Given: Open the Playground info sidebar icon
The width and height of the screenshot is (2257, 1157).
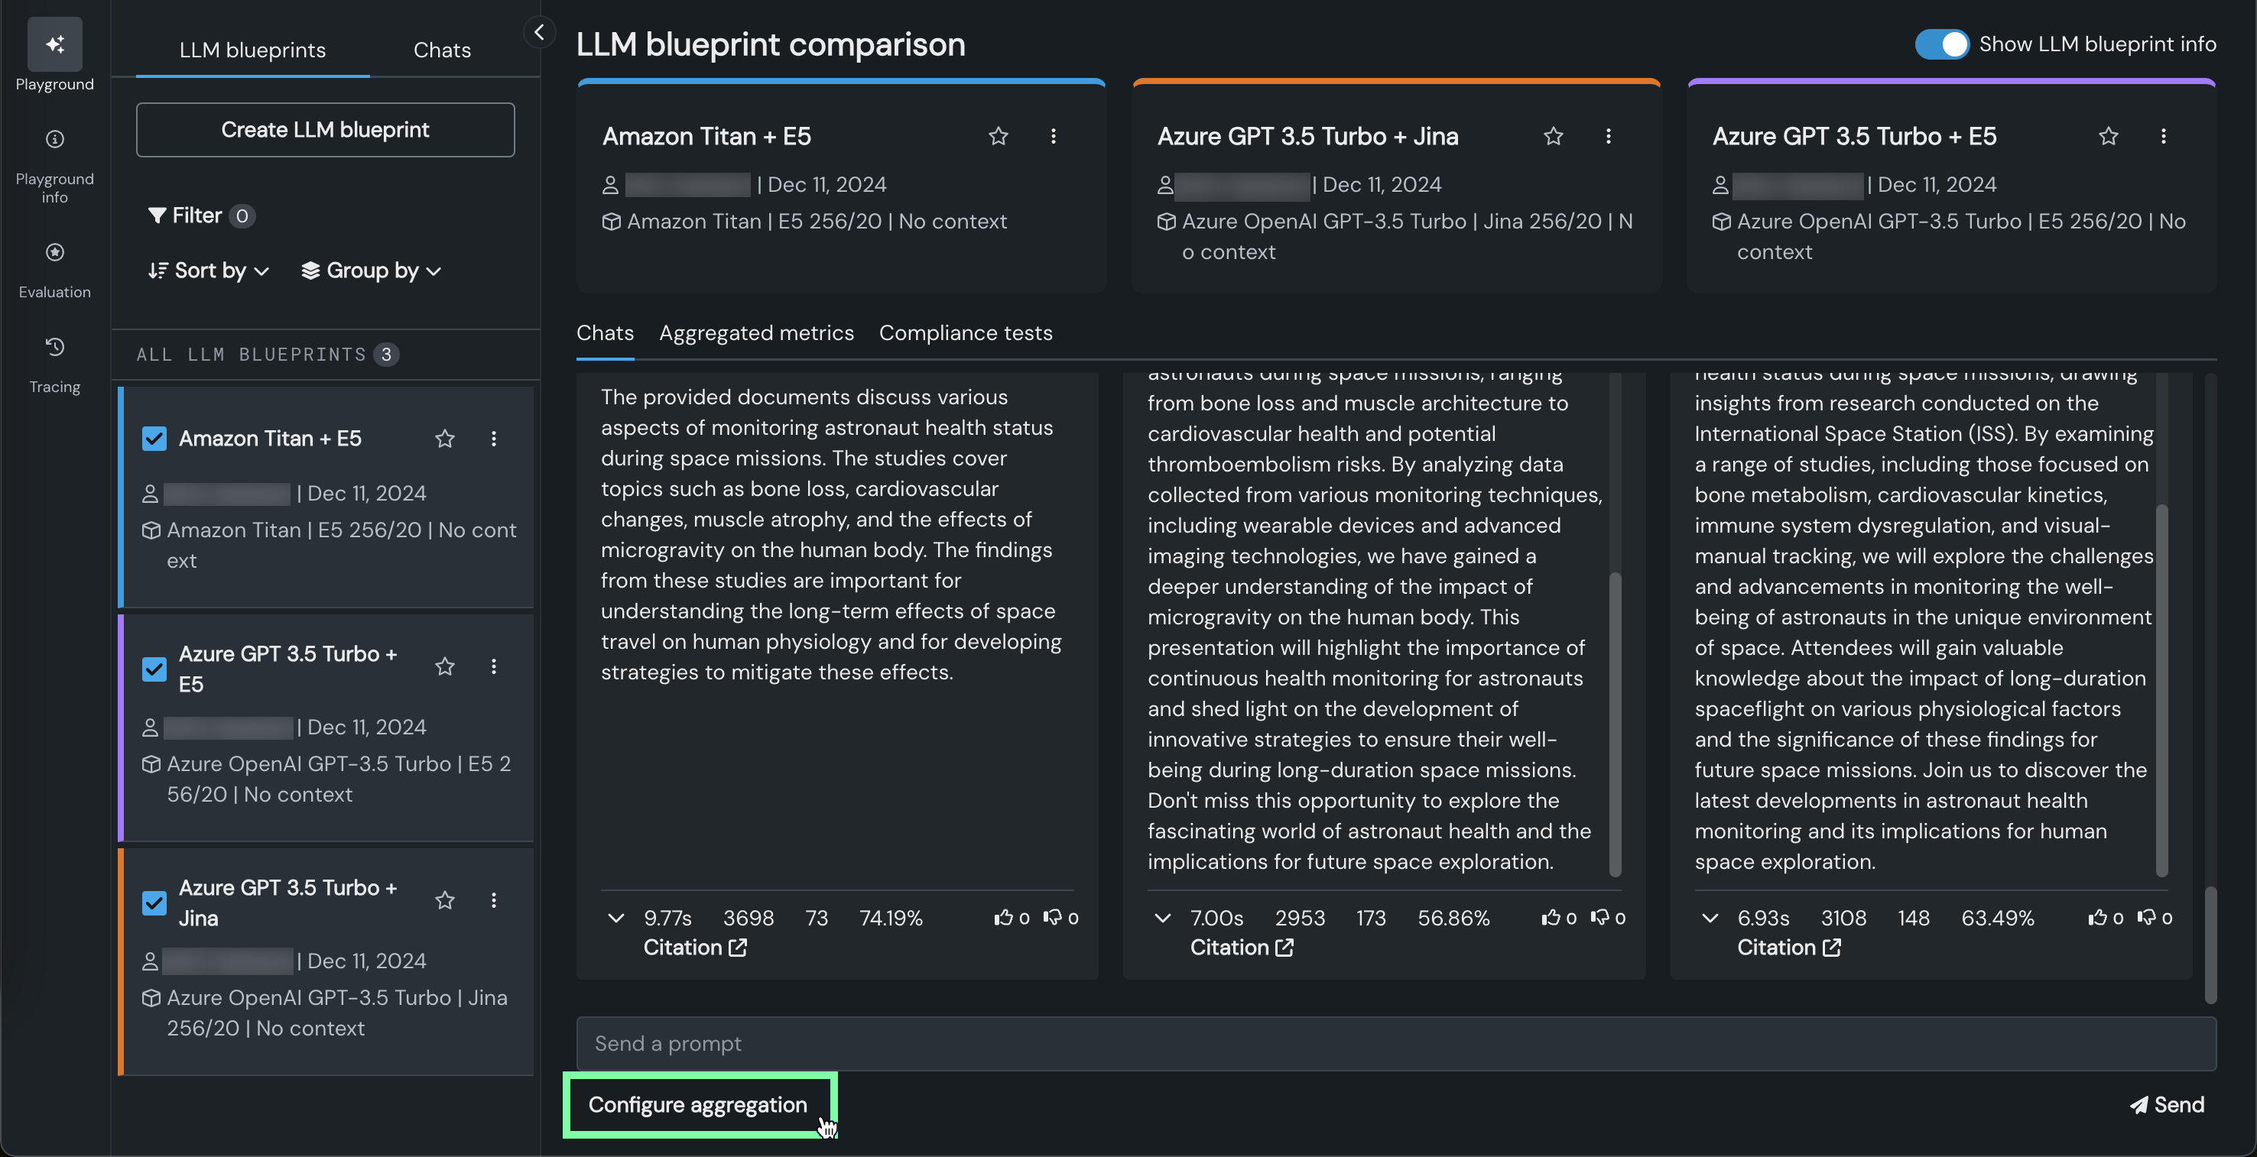Looking at the screenshot, I should pyautogui.click(x=54, y=140).
